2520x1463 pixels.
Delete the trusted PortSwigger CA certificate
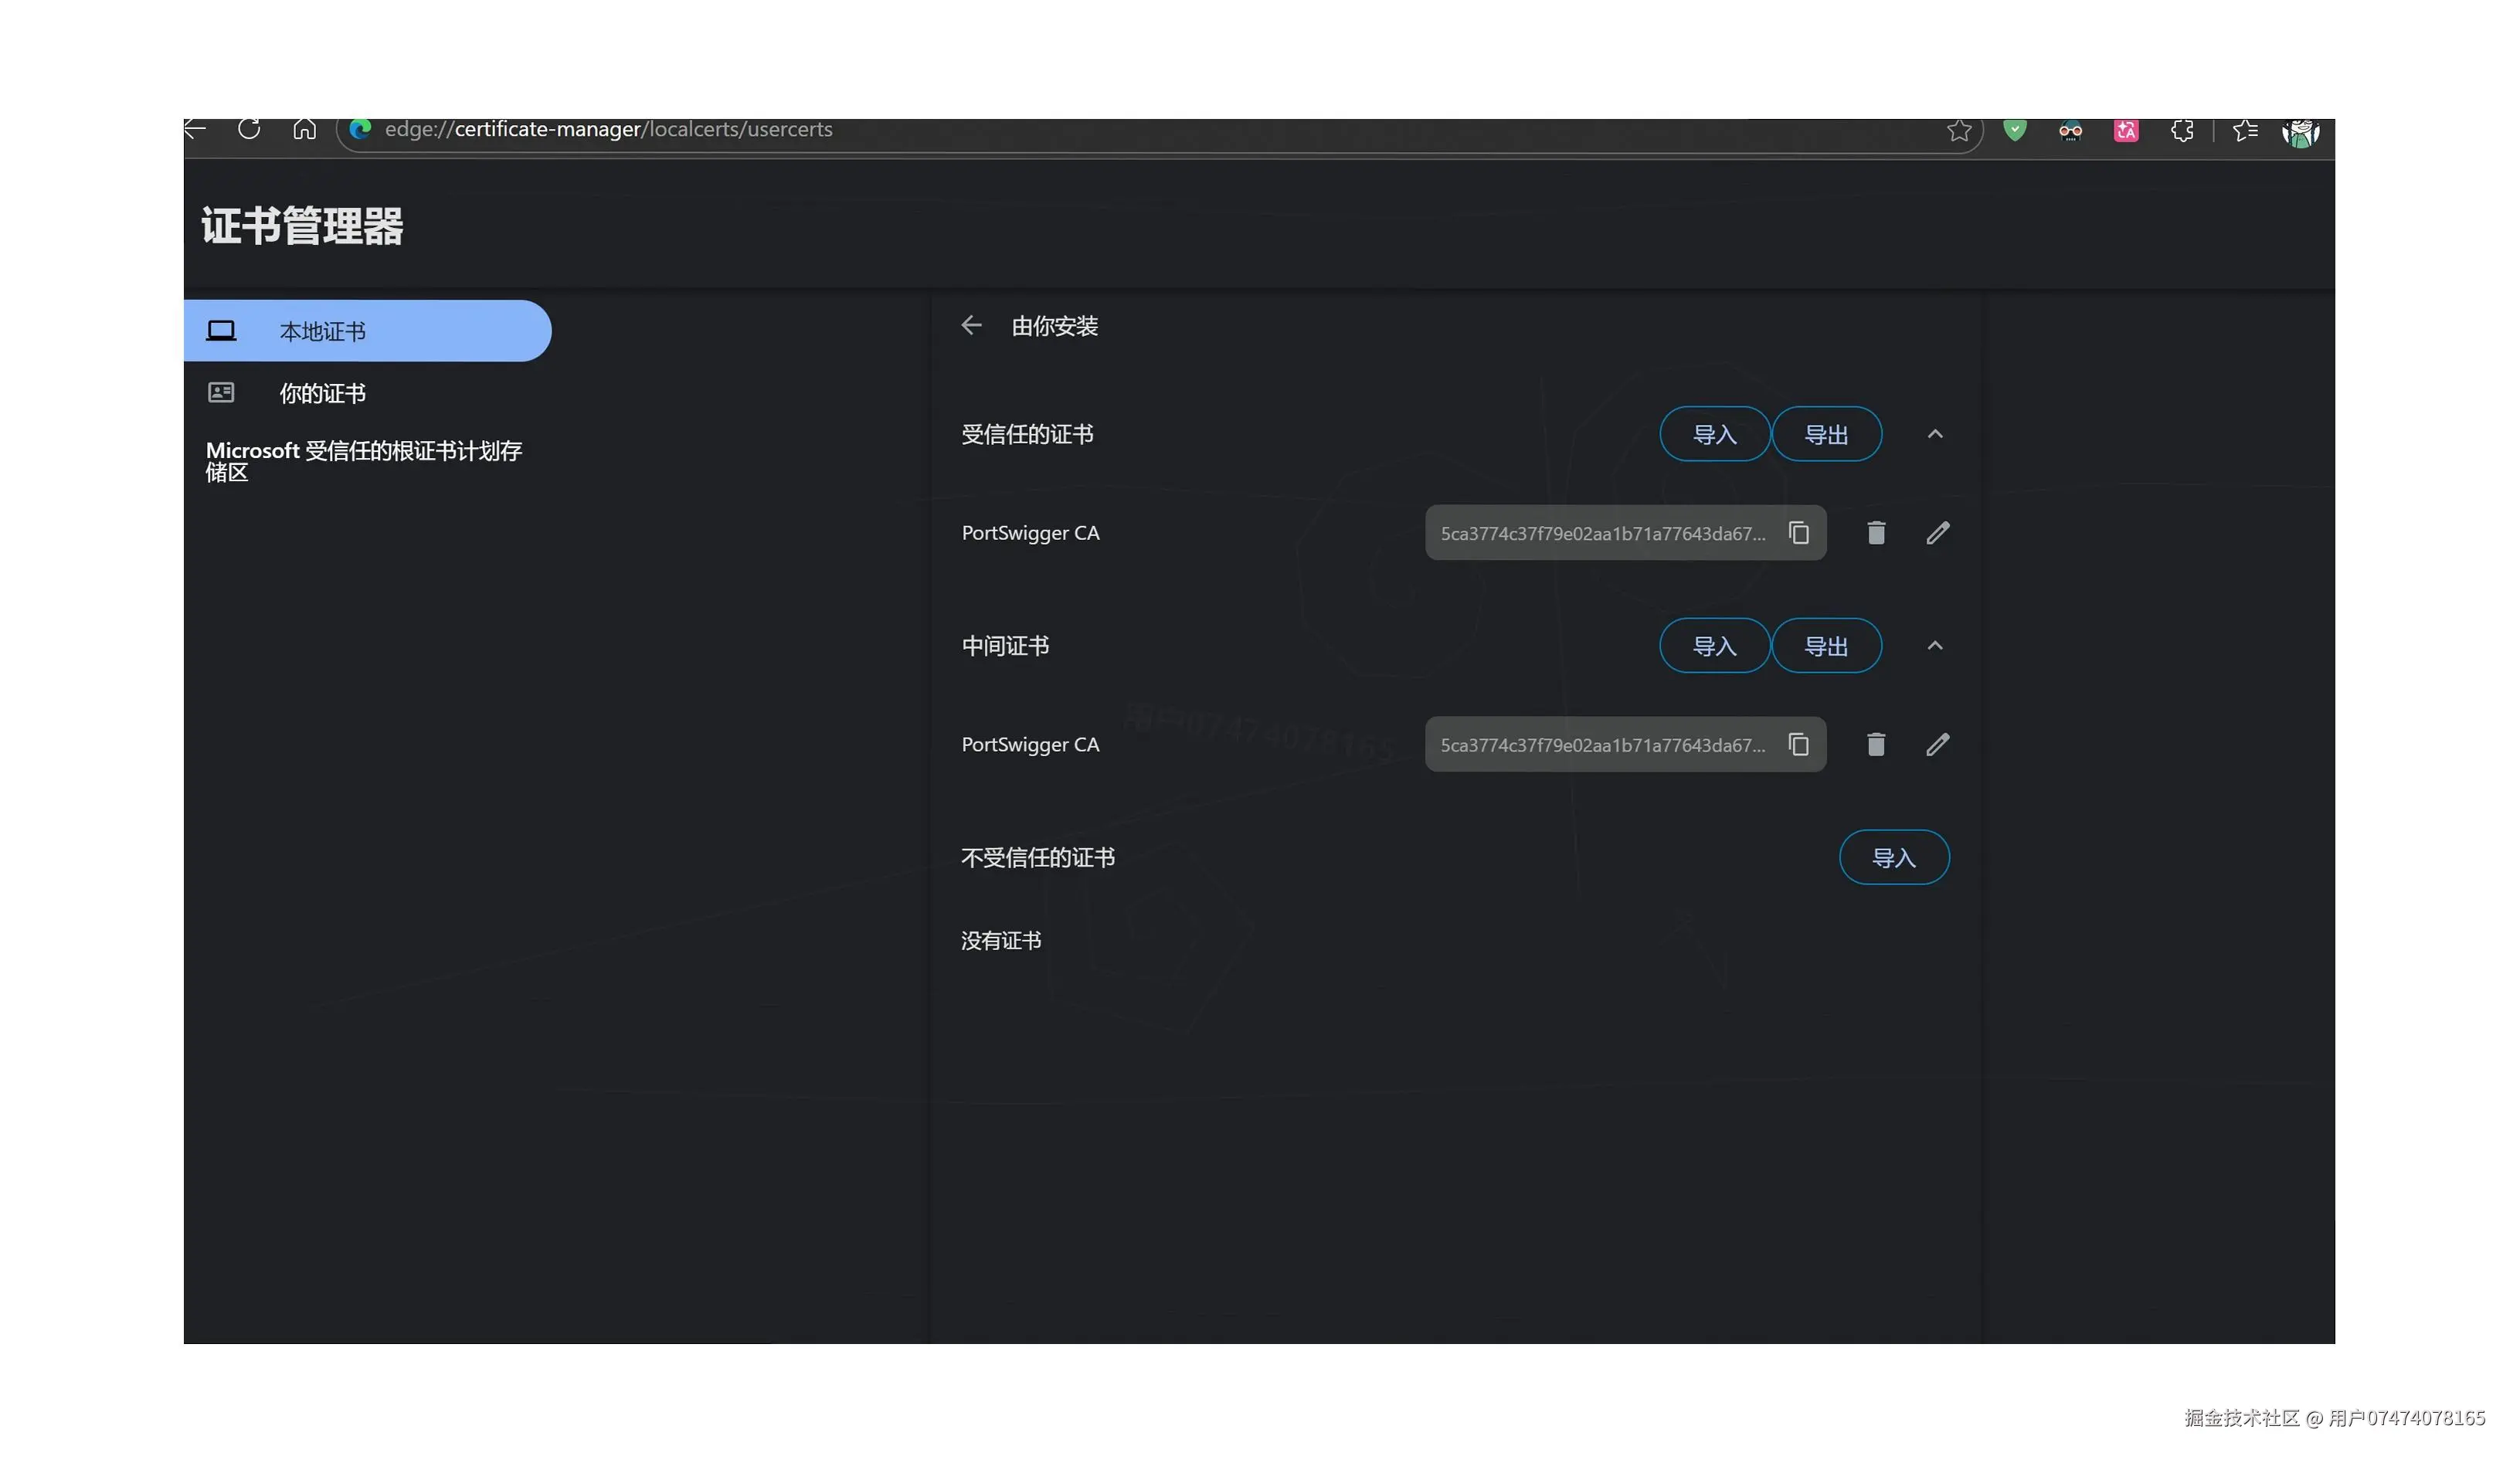pyautogui.click(x=1876, y=533)
